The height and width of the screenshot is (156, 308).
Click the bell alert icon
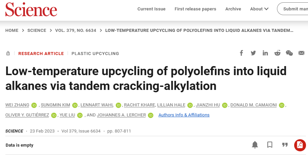pyautogui.click(x=255, y=145)
